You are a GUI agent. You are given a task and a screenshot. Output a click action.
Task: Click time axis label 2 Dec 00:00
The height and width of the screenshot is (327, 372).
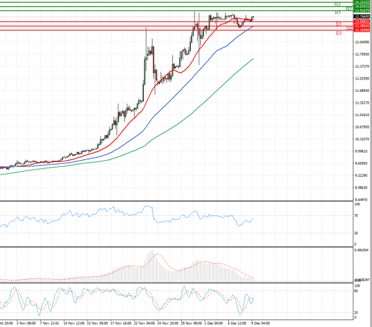click(213, 323)
